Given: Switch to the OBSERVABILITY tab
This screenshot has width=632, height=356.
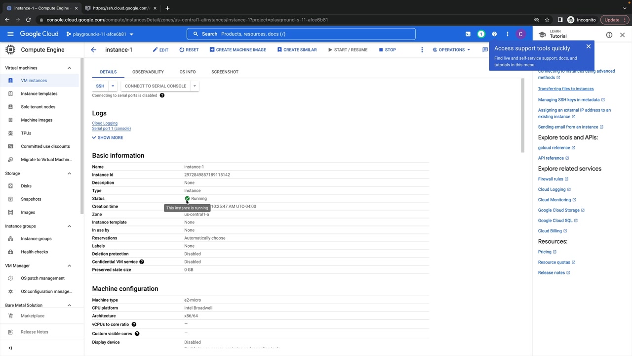Looking at the screenshot, I should [x=148, y=72].
